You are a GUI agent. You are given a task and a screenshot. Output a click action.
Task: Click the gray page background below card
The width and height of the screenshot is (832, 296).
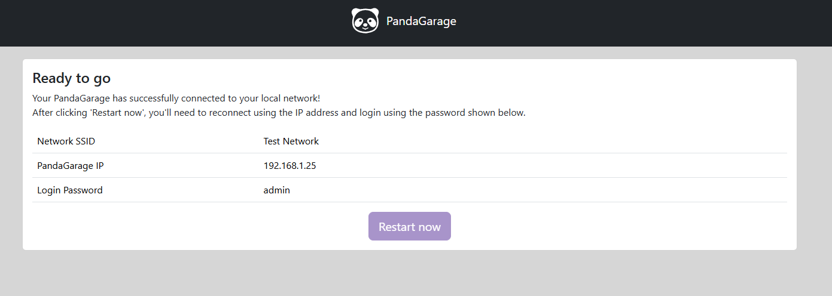click(416, 273)
